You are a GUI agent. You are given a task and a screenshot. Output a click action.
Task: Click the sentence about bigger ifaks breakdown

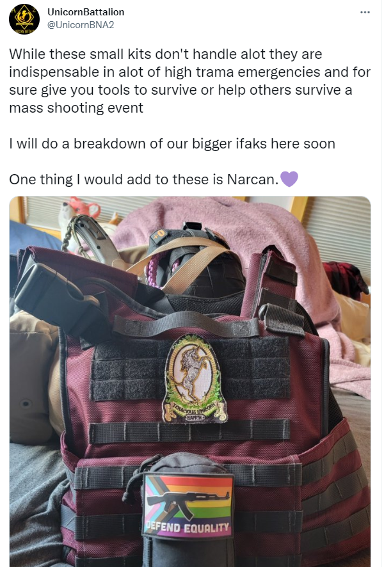pyautogui.click(x=172, y=143)
